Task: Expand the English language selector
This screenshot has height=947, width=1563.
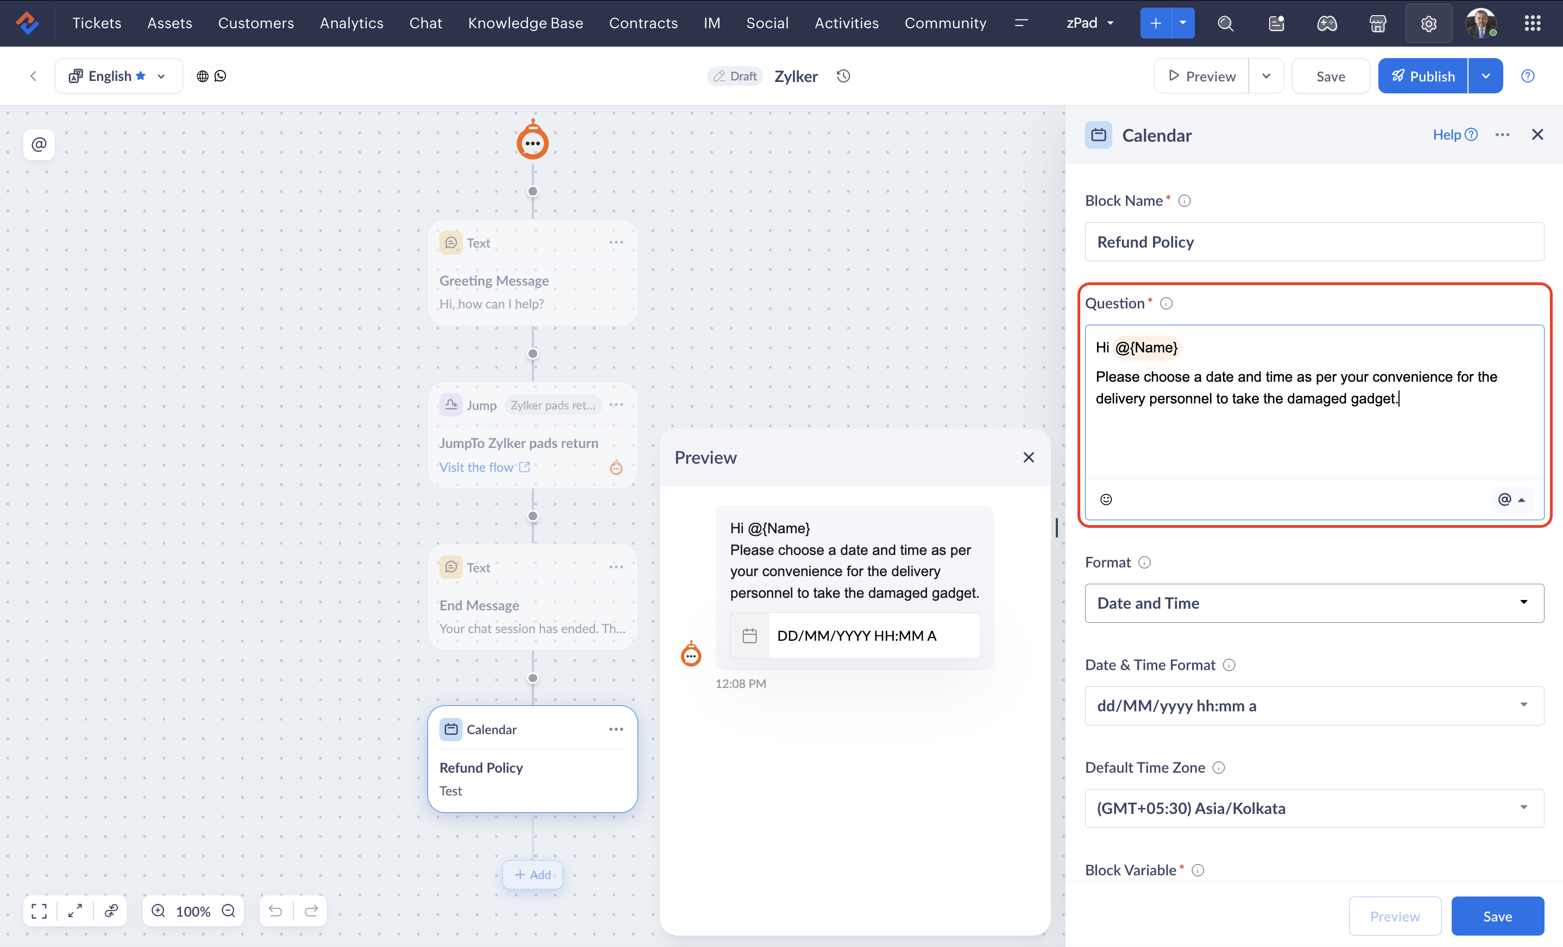Action: click(x=118, y=76)
